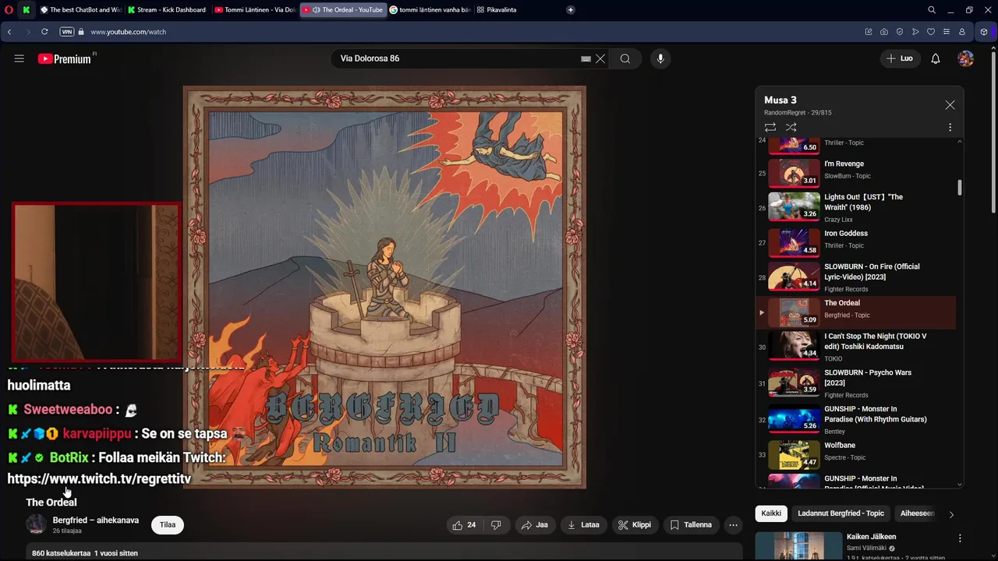Open browser snapshot camera tool
The height and width of the screenshot is (561, 998).
pos(884,32)
